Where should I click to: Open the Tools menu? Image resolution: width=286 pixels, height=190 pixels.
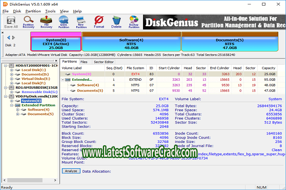(50, 11)
